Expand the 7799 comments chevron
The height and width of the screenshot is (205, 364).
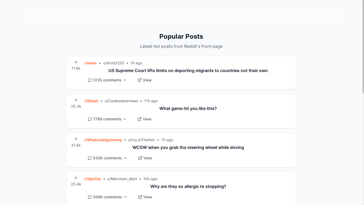[x=125, y=119]
